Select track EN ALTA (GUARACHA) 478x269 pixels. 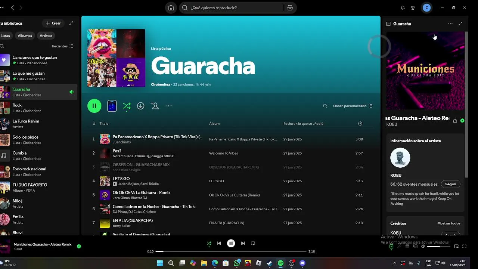[231, 223]
